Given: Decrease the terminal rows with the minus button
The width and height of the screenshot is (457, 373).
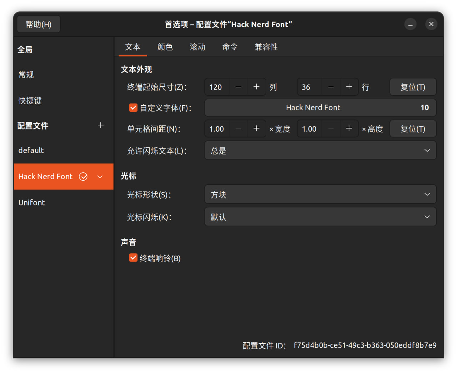Looking at the screenshot, I should [x=331, y=87].
